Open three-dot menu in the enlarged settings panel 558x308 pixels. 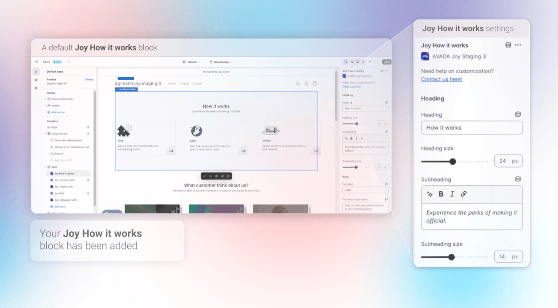click(x=518, y=45)
